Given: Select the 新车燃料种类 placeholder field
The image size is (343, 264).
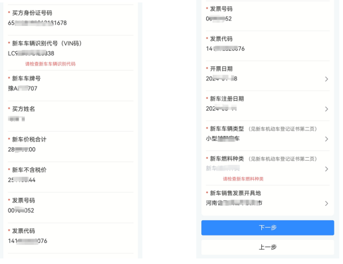Looking at the screenshot, I should [x=223, y=168].
